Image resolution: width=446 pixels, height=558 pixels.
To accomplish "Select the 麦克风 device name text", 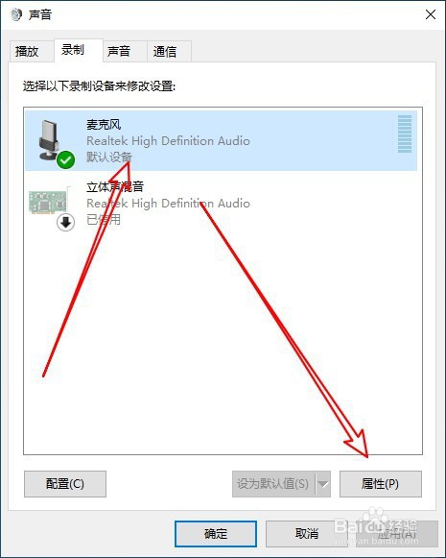I will (x=104, y=125).
